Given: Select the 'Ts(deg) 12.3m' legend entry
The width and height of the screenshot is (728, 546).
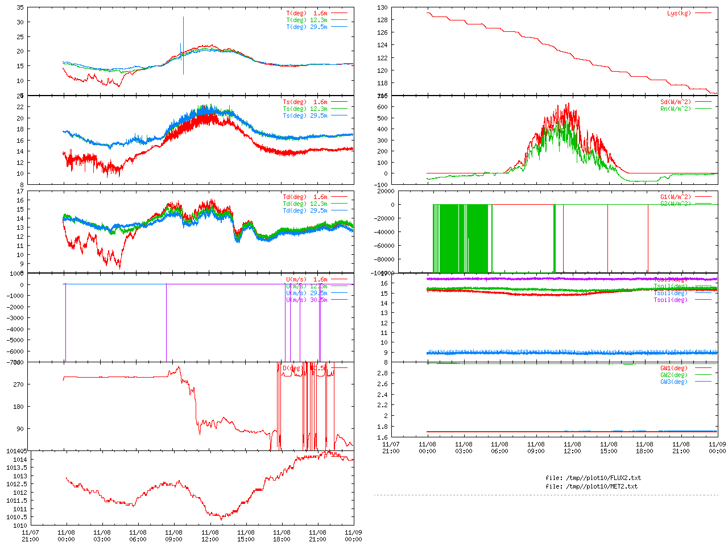Looking at the screenshot, I should point(305,109).
